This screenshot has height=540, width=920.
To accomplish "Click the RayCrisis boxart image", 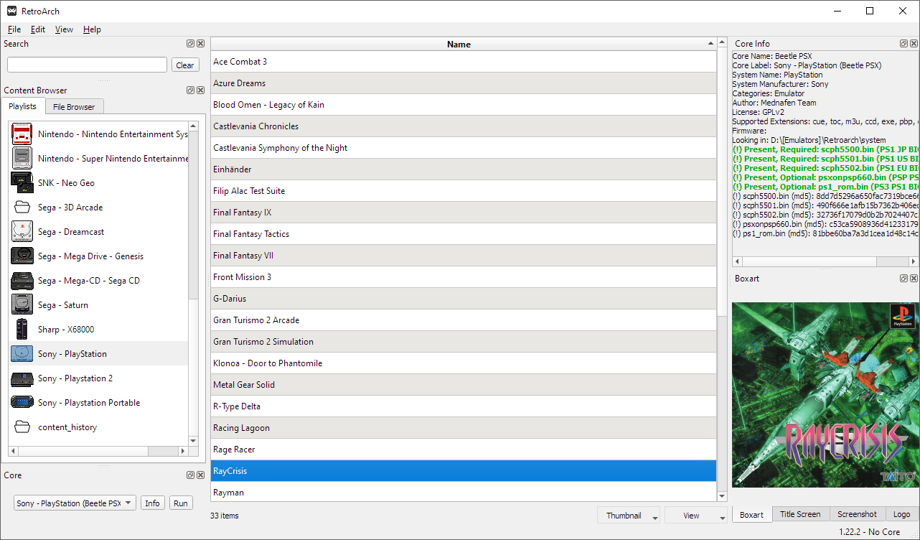I will pyautogui.click(x=825, y=395).
